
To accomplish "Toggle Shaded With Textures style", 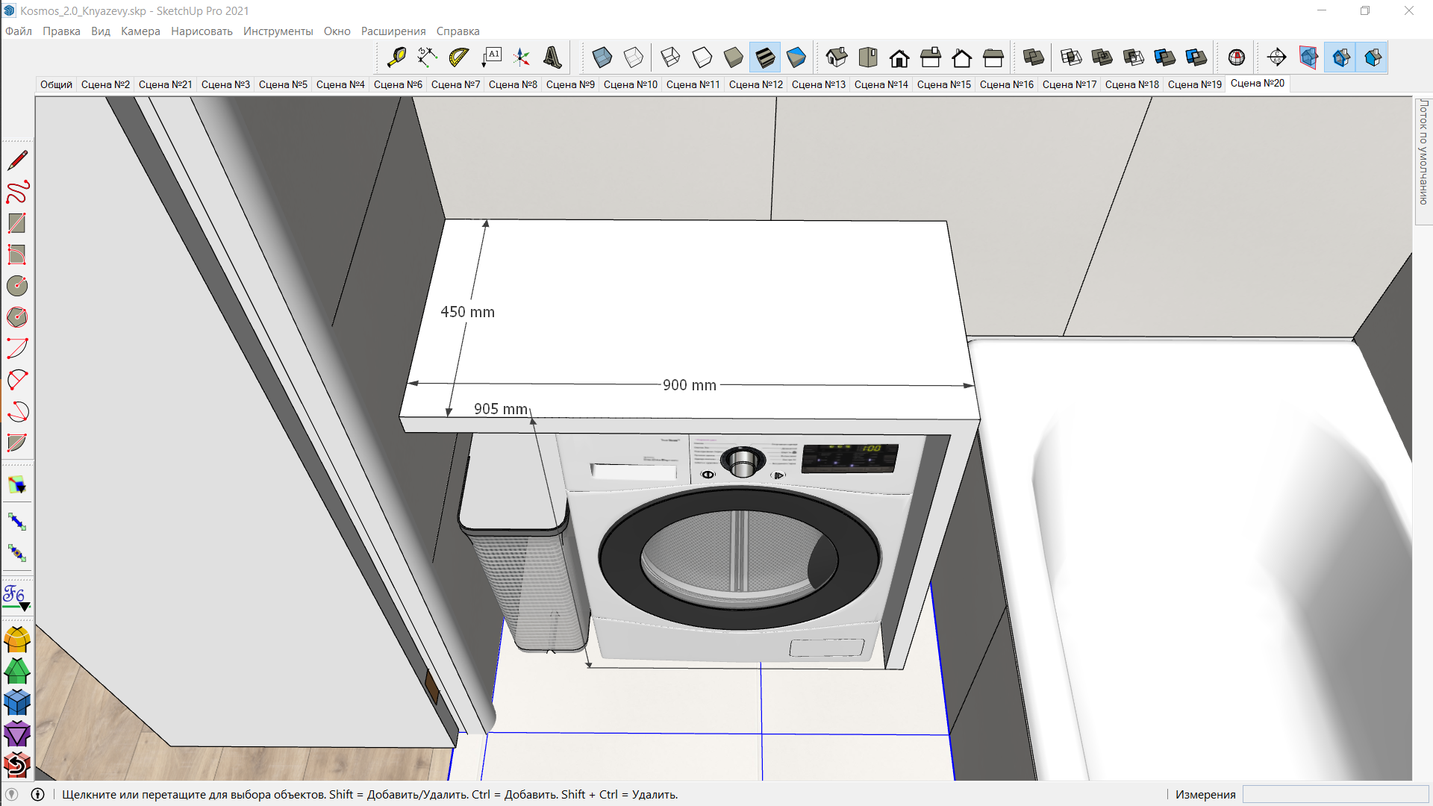I will point(765,57).
